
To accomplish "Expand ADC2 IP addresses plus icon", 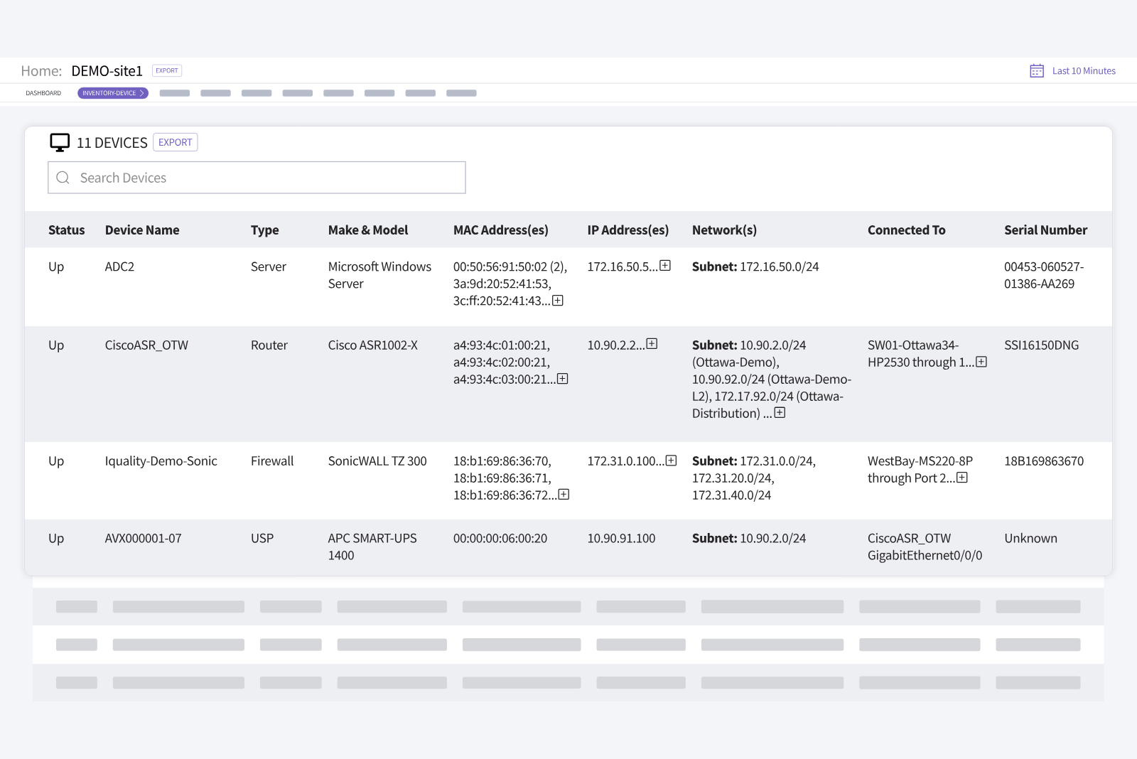I will tap(665, 266).
